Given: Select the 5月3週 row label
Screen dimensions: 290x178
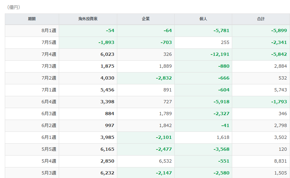Looking at the screenshot, I should (x=49, y=173).
